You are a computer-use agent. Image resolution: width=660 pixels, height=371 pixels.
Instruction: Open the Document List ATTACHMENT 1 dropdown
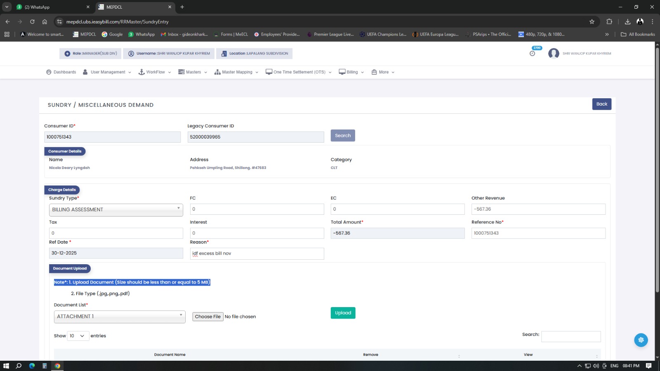click(120, 317)
